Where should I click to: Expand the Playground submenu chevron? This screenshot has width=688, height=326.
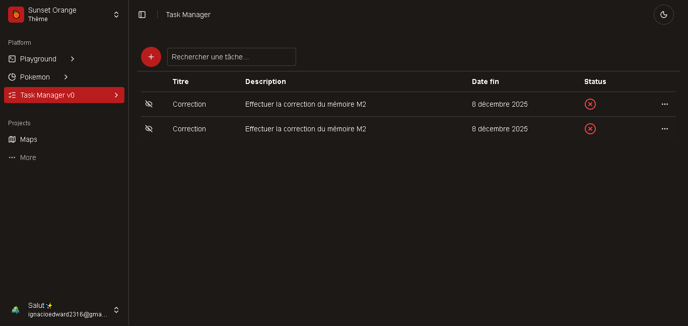73,59
